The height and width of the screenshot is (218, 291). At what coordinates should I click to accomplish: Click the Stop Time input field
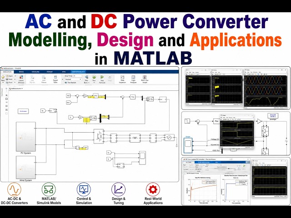coord(78,76)
